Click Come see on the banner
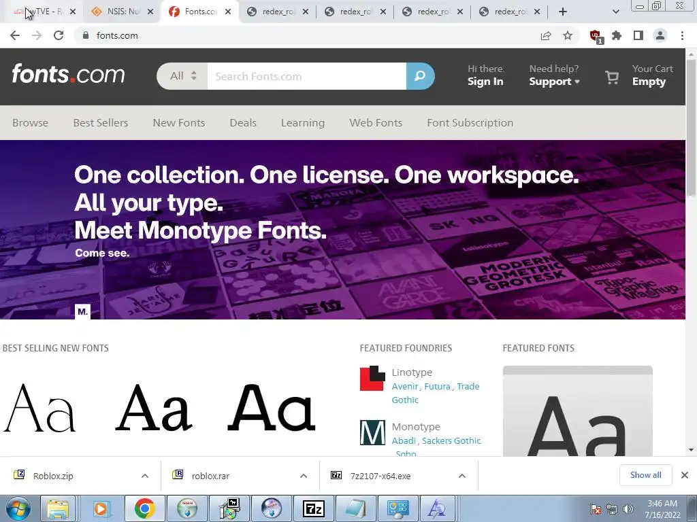The height and width of the screenshot is (522, 697). point(102,253)
